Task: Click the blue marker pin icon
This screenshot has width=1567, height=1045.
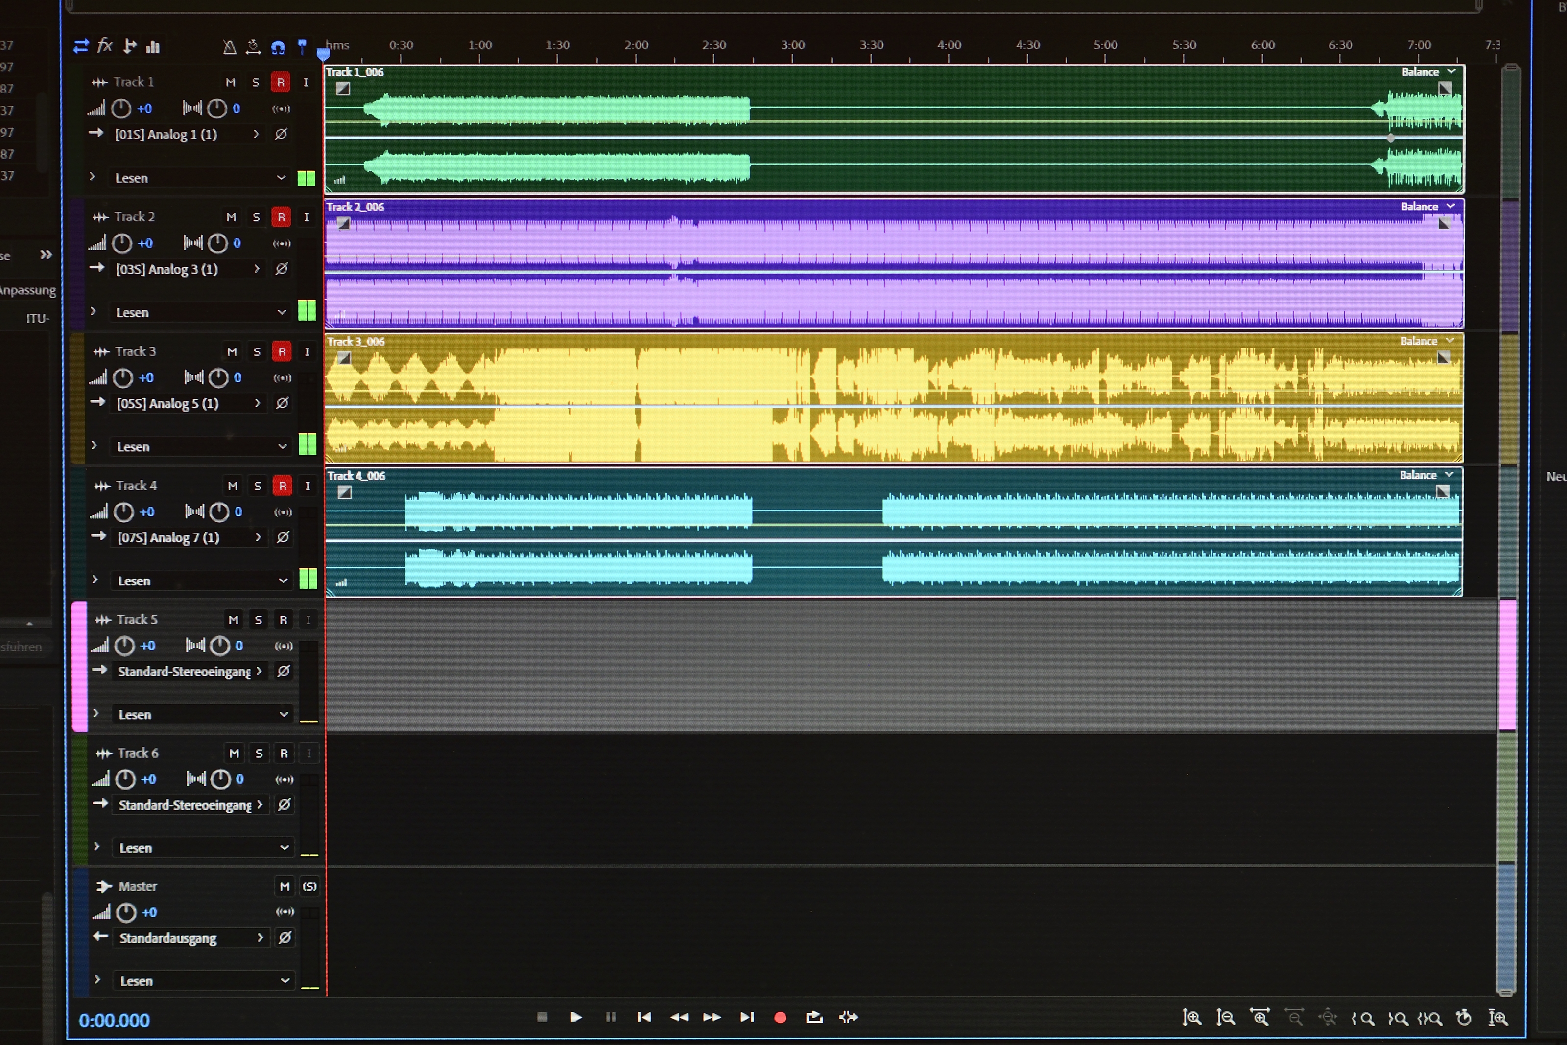Action: pyautogui.click(x=302, y=46)
